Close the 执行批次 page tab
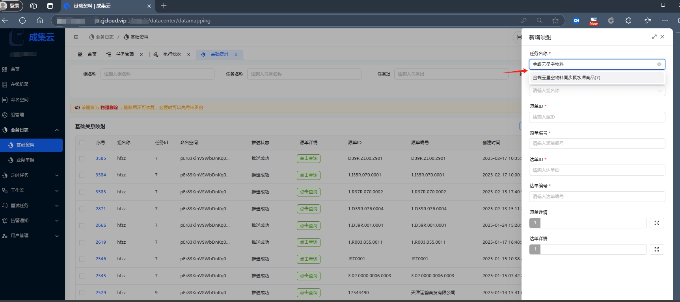Screen dimensions: 680x302 click(188, 55)
